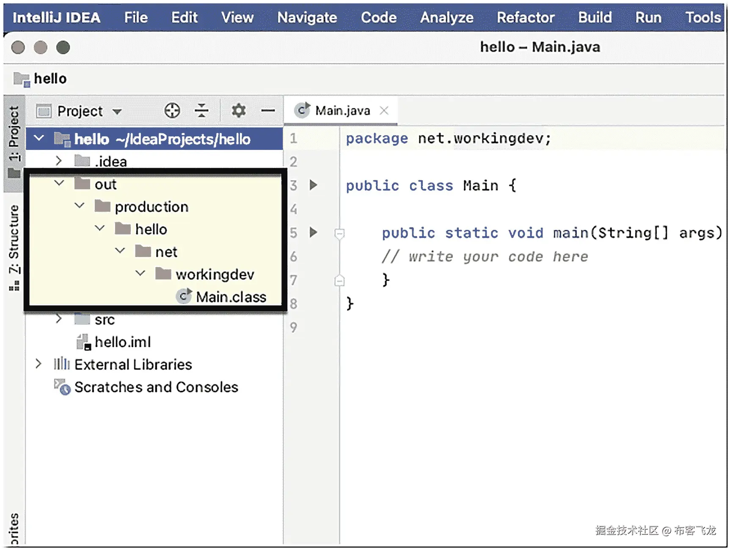730x550 pixels.
Task: Click the '// write your code here' comment
Action: [x=485, y=257]
